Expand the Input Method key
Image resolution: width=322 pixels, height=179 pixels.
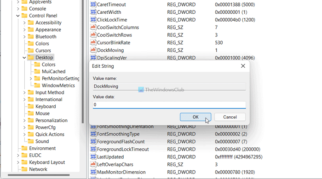(x=24, y=92)
